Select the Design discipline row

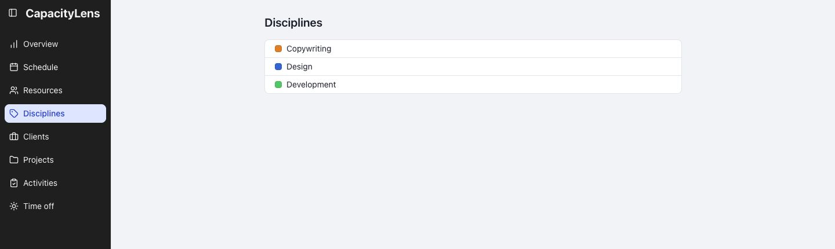pyautogui.click(x=473, y=67)
